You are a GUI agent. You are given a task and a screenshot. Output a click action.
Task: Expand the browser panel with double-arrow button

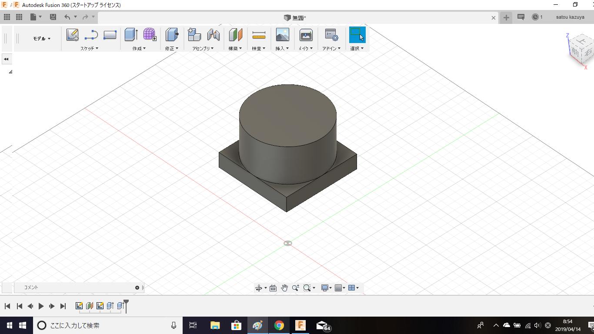pyautogui.click(x=6, y=59)
